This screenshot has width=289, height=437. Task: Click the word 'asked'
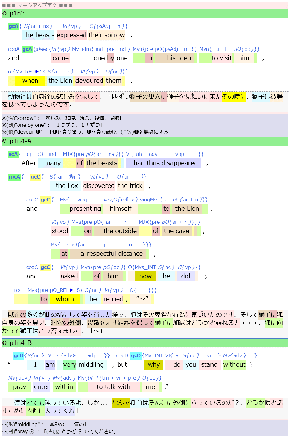(69, 276)
